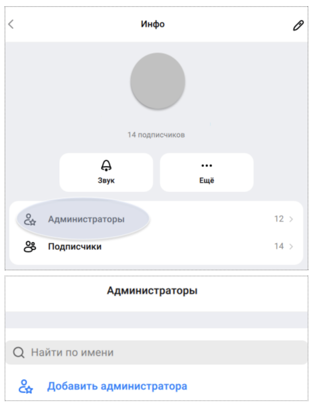Click the Добавить администратора link
Viewport: 313px width, 408px height.
point(117,386)
